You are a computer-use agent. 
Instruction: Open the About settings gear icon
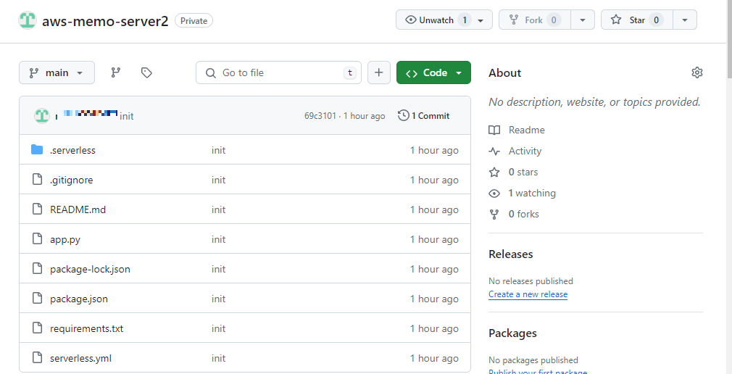pyautogui.click(x=697, y=72)
